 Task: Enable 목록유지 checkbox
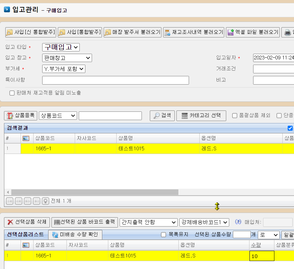(x=163, y=235)
